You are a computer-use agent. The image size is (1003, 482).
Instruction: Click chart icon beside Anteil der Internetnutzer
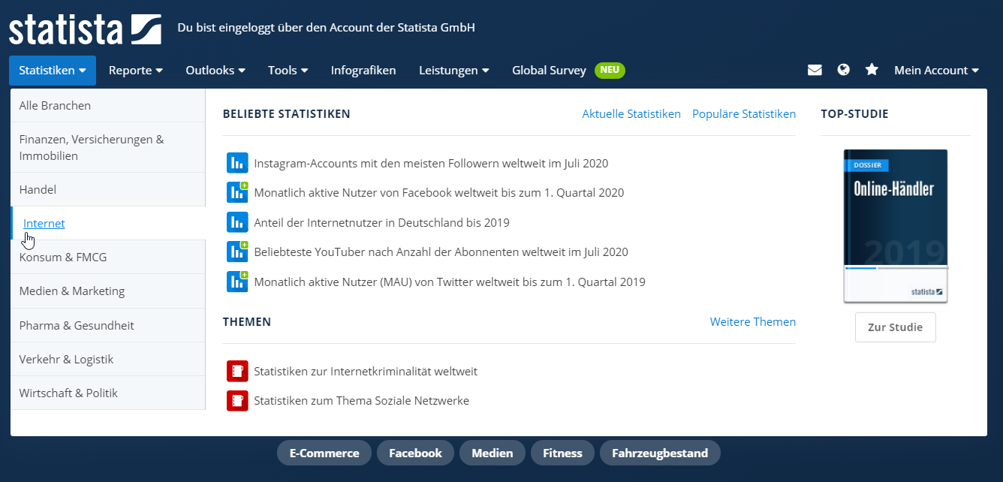coord(237,222)
